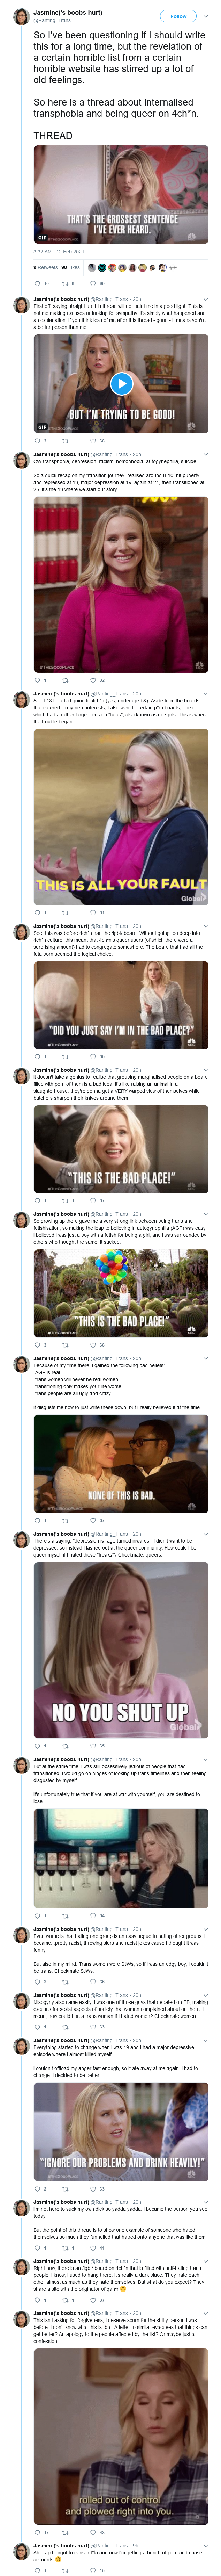This screenshot has height=2576, width=221.
Task: Open the @Ranting_Trans handle under the top name
Action: click(x=53, y=20)
